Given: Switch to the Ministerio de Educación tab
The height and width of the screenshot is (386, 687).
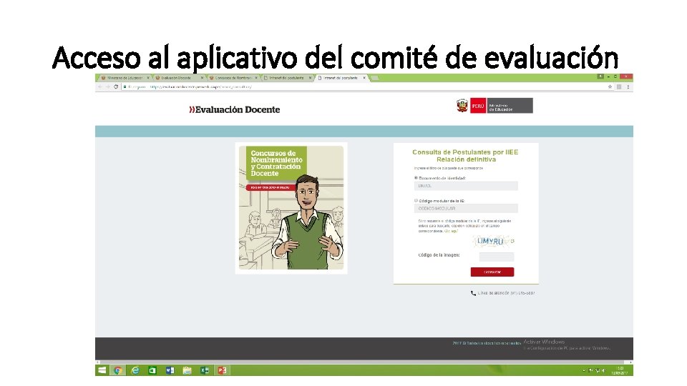Looking at the screenshot, I should [x=124, y=78].
